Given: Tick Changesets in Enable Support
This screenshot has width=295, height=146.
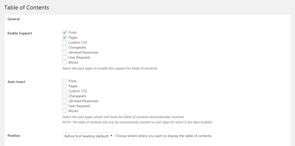Looking at the screenshot, I should click(x=64, y=47).
